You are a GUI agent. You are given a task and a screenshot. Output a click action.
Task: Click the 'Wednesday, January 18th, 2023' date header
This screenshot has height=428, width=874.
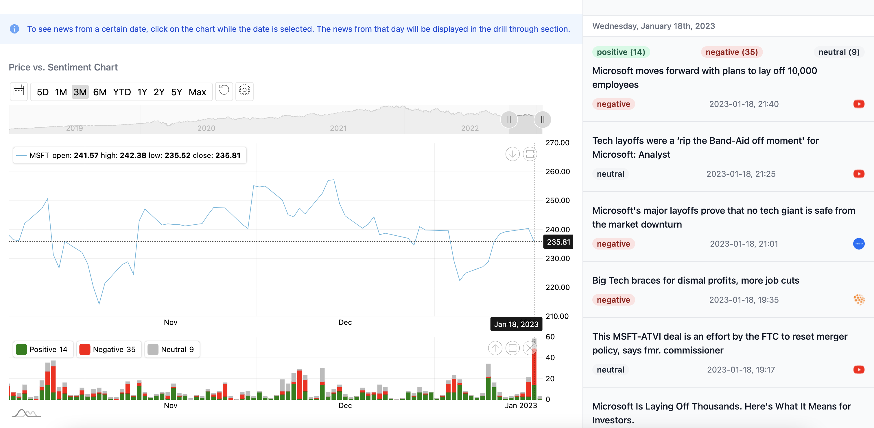coord(653,26)
